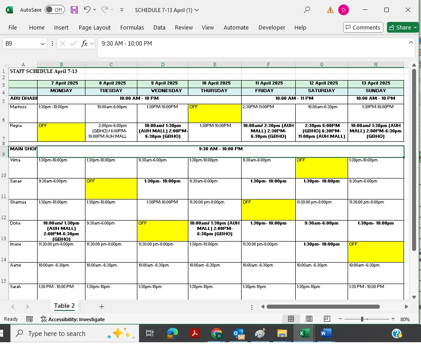Click the vertical scrollbar thumb
The height and width of the screenshot is (344, 421).
[414, 160]
